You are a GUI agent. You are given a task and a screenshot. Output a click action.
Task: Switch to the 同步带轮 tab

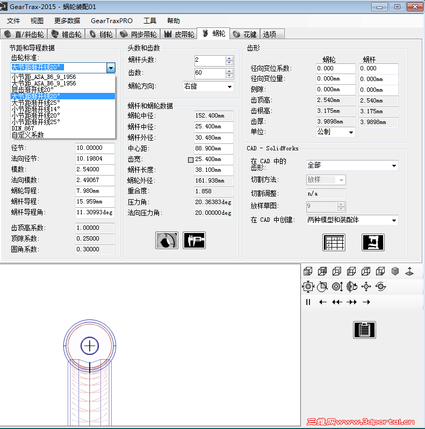[x=138, y=34]
